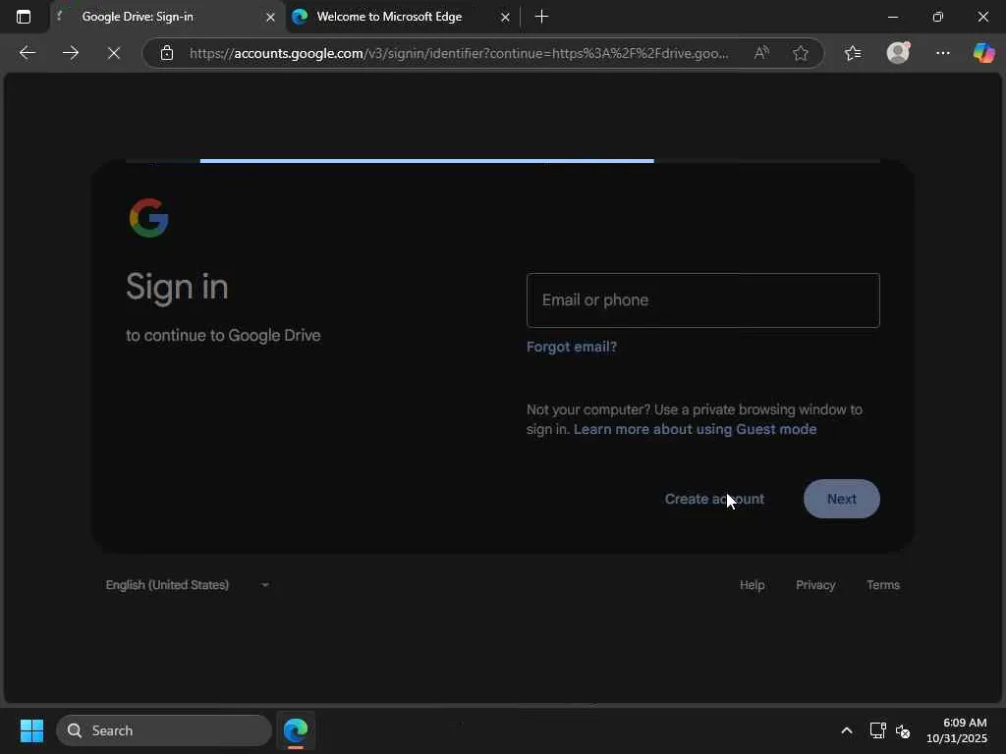Close the Google Drive Sign-in tab

coord(270,18)
